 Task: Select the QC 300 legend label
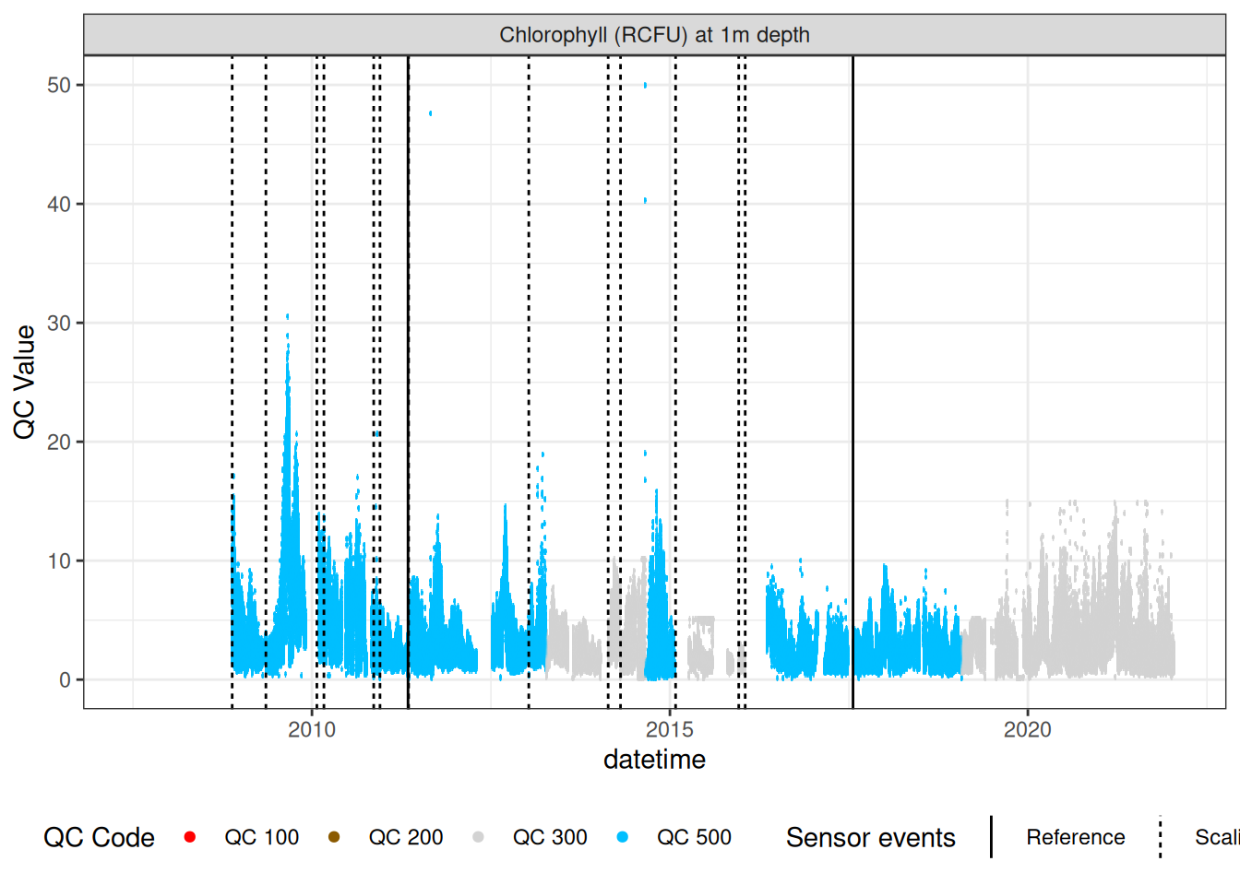click(x=550, y=837)
